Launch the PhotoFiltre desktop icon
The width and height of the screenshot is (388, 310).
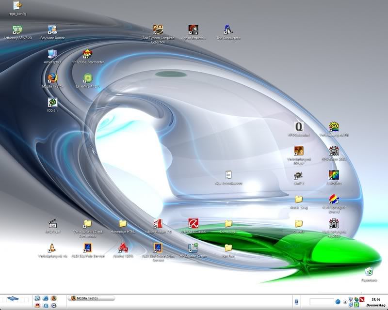(x=334, y=175)
